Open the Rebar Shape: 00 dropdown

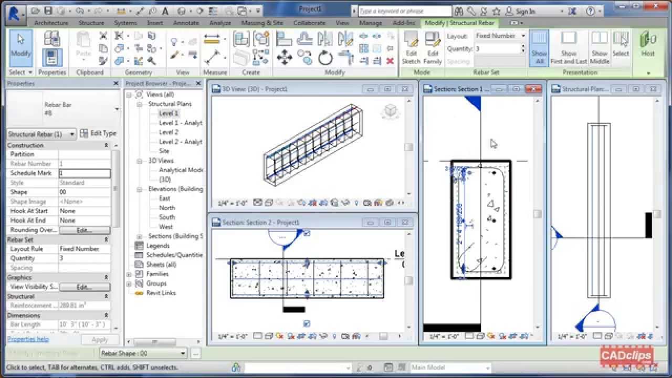(182, 353)
